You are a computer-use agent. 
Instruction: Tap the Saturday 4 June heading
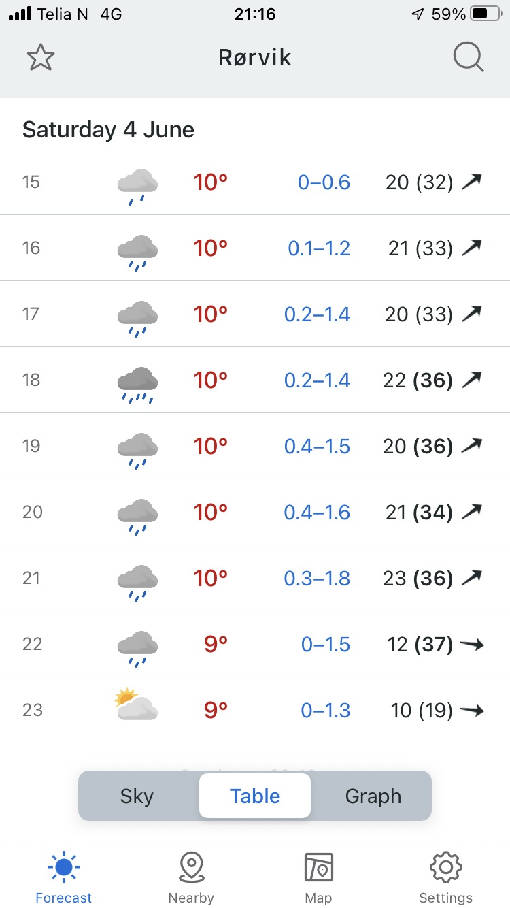tap(109, 130)
